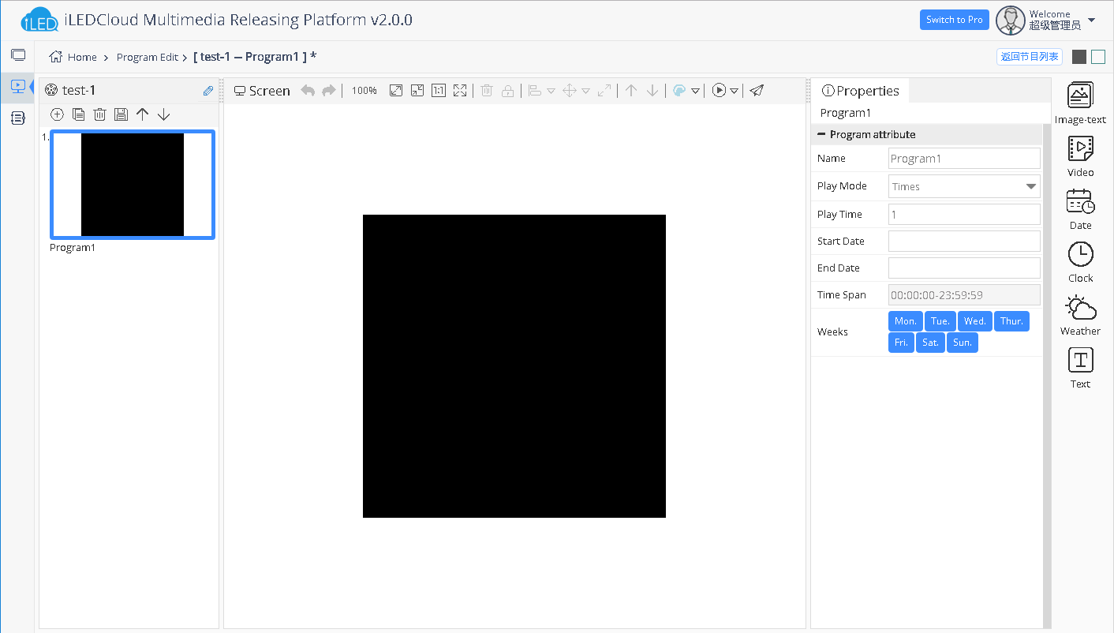Click the diagonal resize arrow icon
Viewport: 1114px width, 633px height.
(604, 91)
